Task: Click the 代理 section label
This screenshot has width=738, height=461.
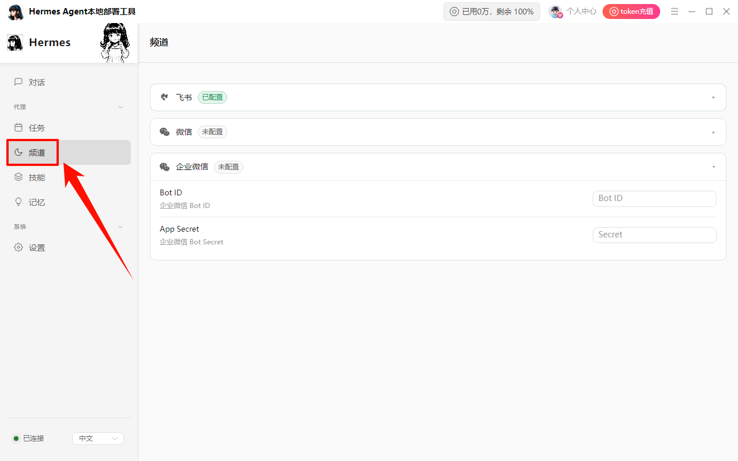Action: tap(20, 107)
